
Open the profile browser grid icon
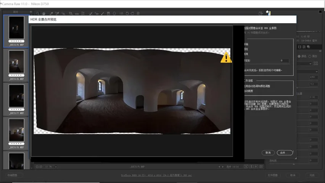pyautogui.click(x=316, y=63)
